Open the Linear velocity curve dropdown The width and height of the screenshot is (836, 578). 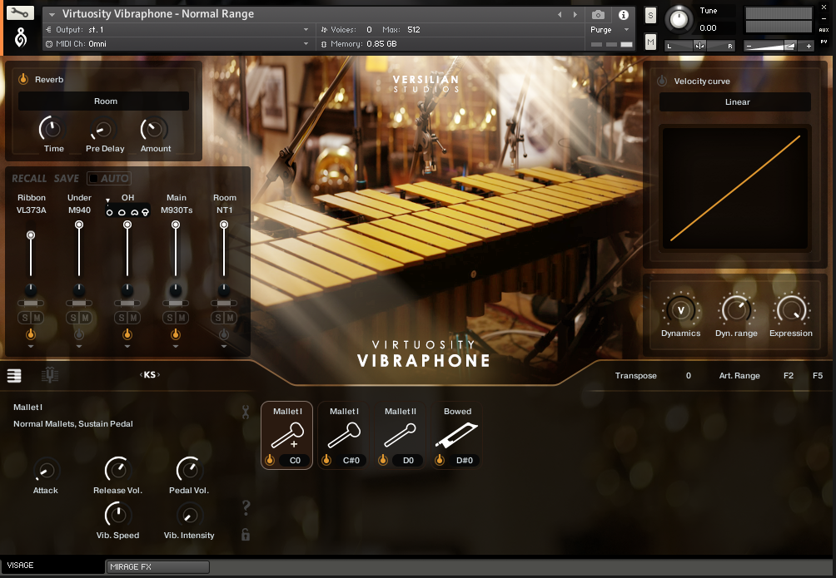tap(735, 101)
